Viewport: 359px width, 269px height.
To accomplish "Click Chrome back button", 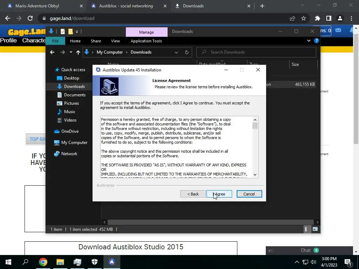I will 8,18.
